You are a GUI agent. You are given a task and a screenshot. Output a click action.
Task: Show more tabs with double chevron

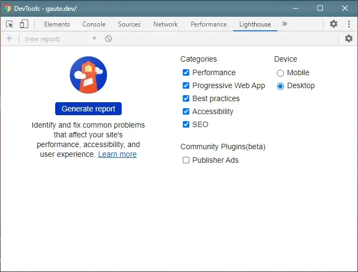point(284,24)
